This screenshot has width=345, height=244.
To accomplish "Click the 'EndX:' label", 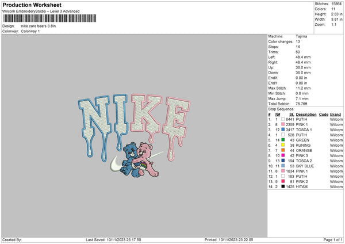I will [x=273, y=78].
